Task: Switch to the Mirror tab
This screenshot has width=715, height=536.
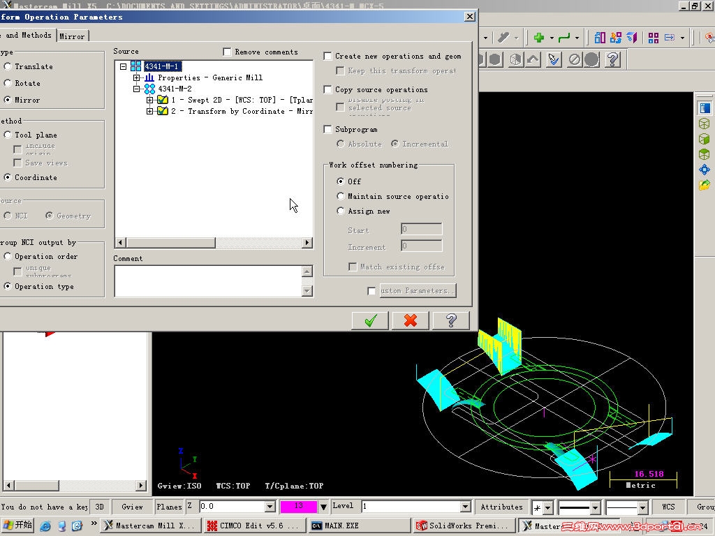Action: coord(72,36)
